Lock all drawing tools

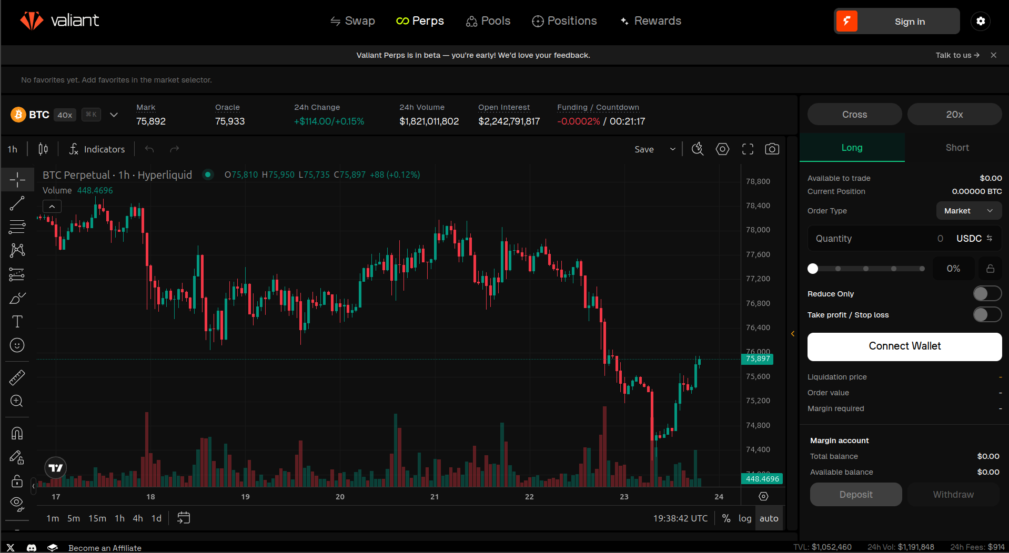17,481
